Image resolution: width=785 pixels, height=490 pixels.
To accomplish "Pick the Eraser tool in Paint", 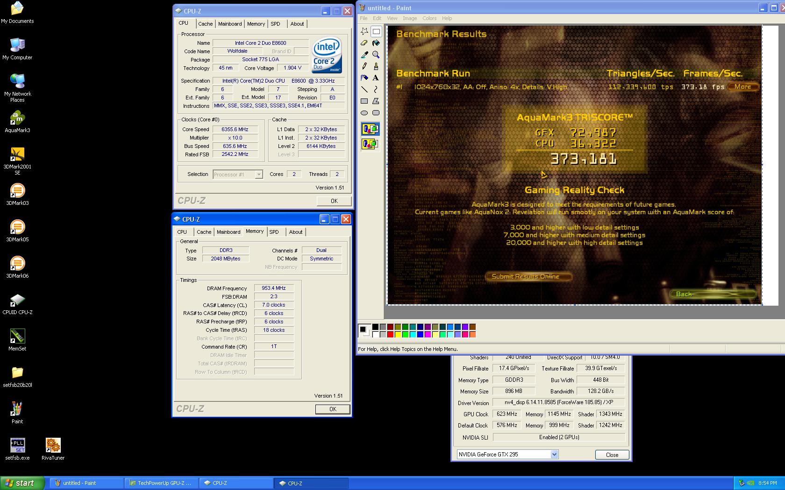I will 364,43.
